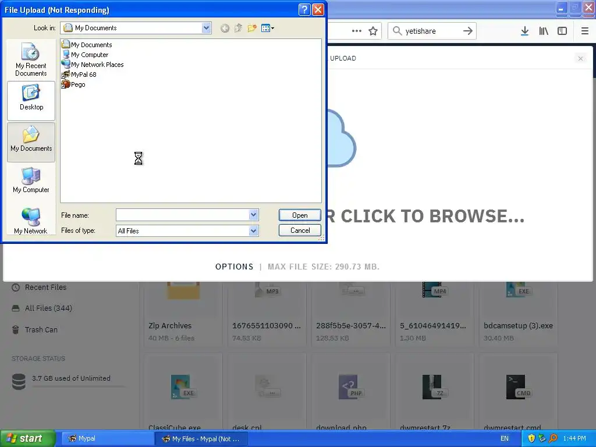Click the storage usage progress bar
This screenshot has height=447, width=596.
pyautogui.click(x=79, y=386)
